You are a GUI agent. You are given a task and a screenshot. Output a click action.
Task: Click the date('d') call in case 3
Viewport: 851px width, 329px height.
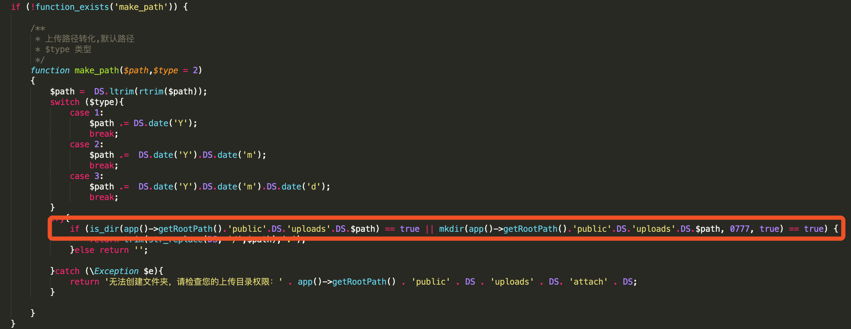[x=303, y=187]
